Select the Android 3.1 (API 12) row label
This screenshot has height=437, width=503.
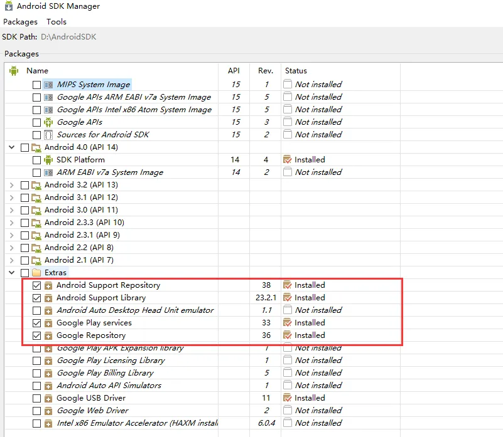(x=81, y=197)
